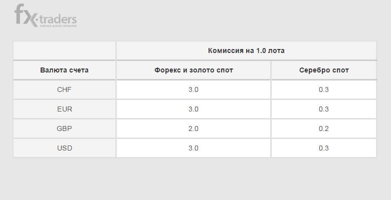Click the Форекс и золото спот header

tap(193, 70)
